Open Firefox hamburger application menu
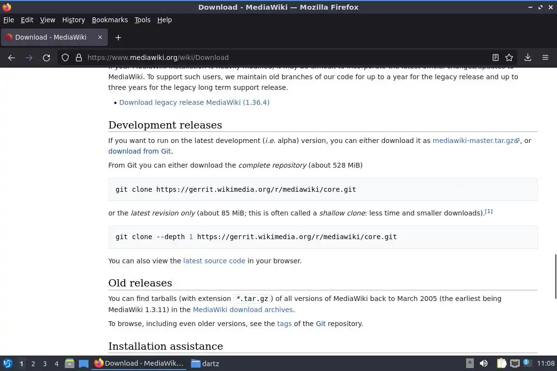This screenshot has height=371, width=557. [545, 57]
